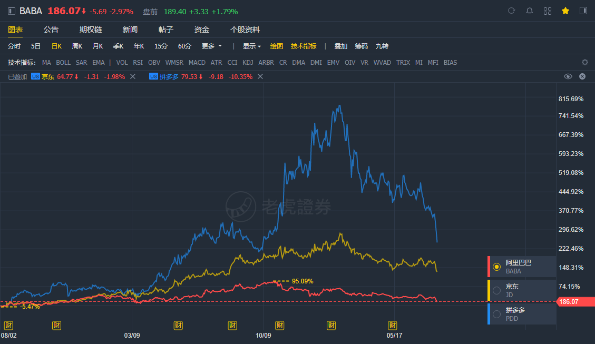The height and width of the screenshot is (344, 595).
Task: Click the 财 marker near 10/09
Action: coord(280,326)
